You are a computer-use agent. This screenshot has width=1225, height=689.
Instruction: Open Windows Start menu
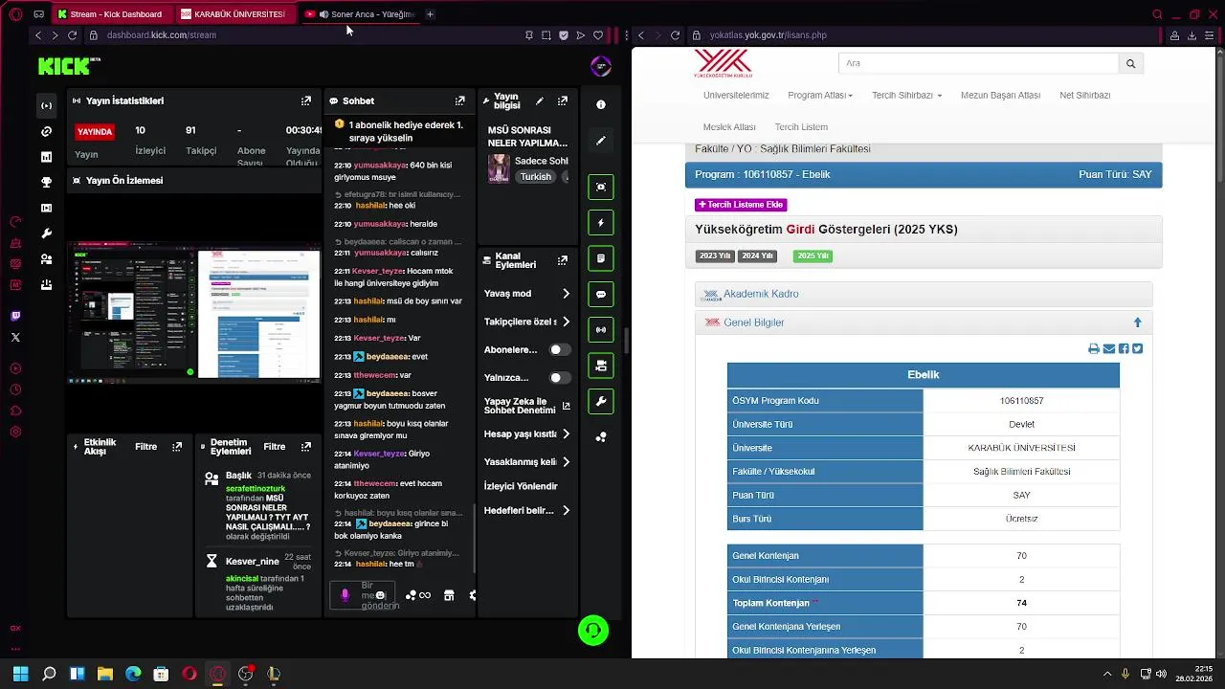tap(20, 674)
